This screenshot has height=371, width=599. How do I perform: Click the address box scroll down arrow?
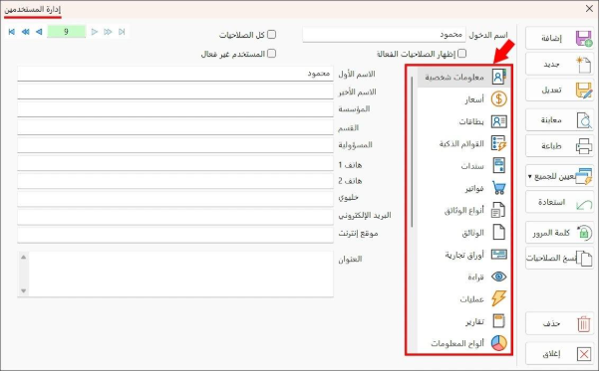point(23,290)
